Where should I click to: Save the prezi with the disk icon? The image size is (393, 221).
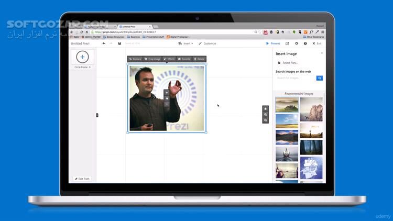click(119, 43)
